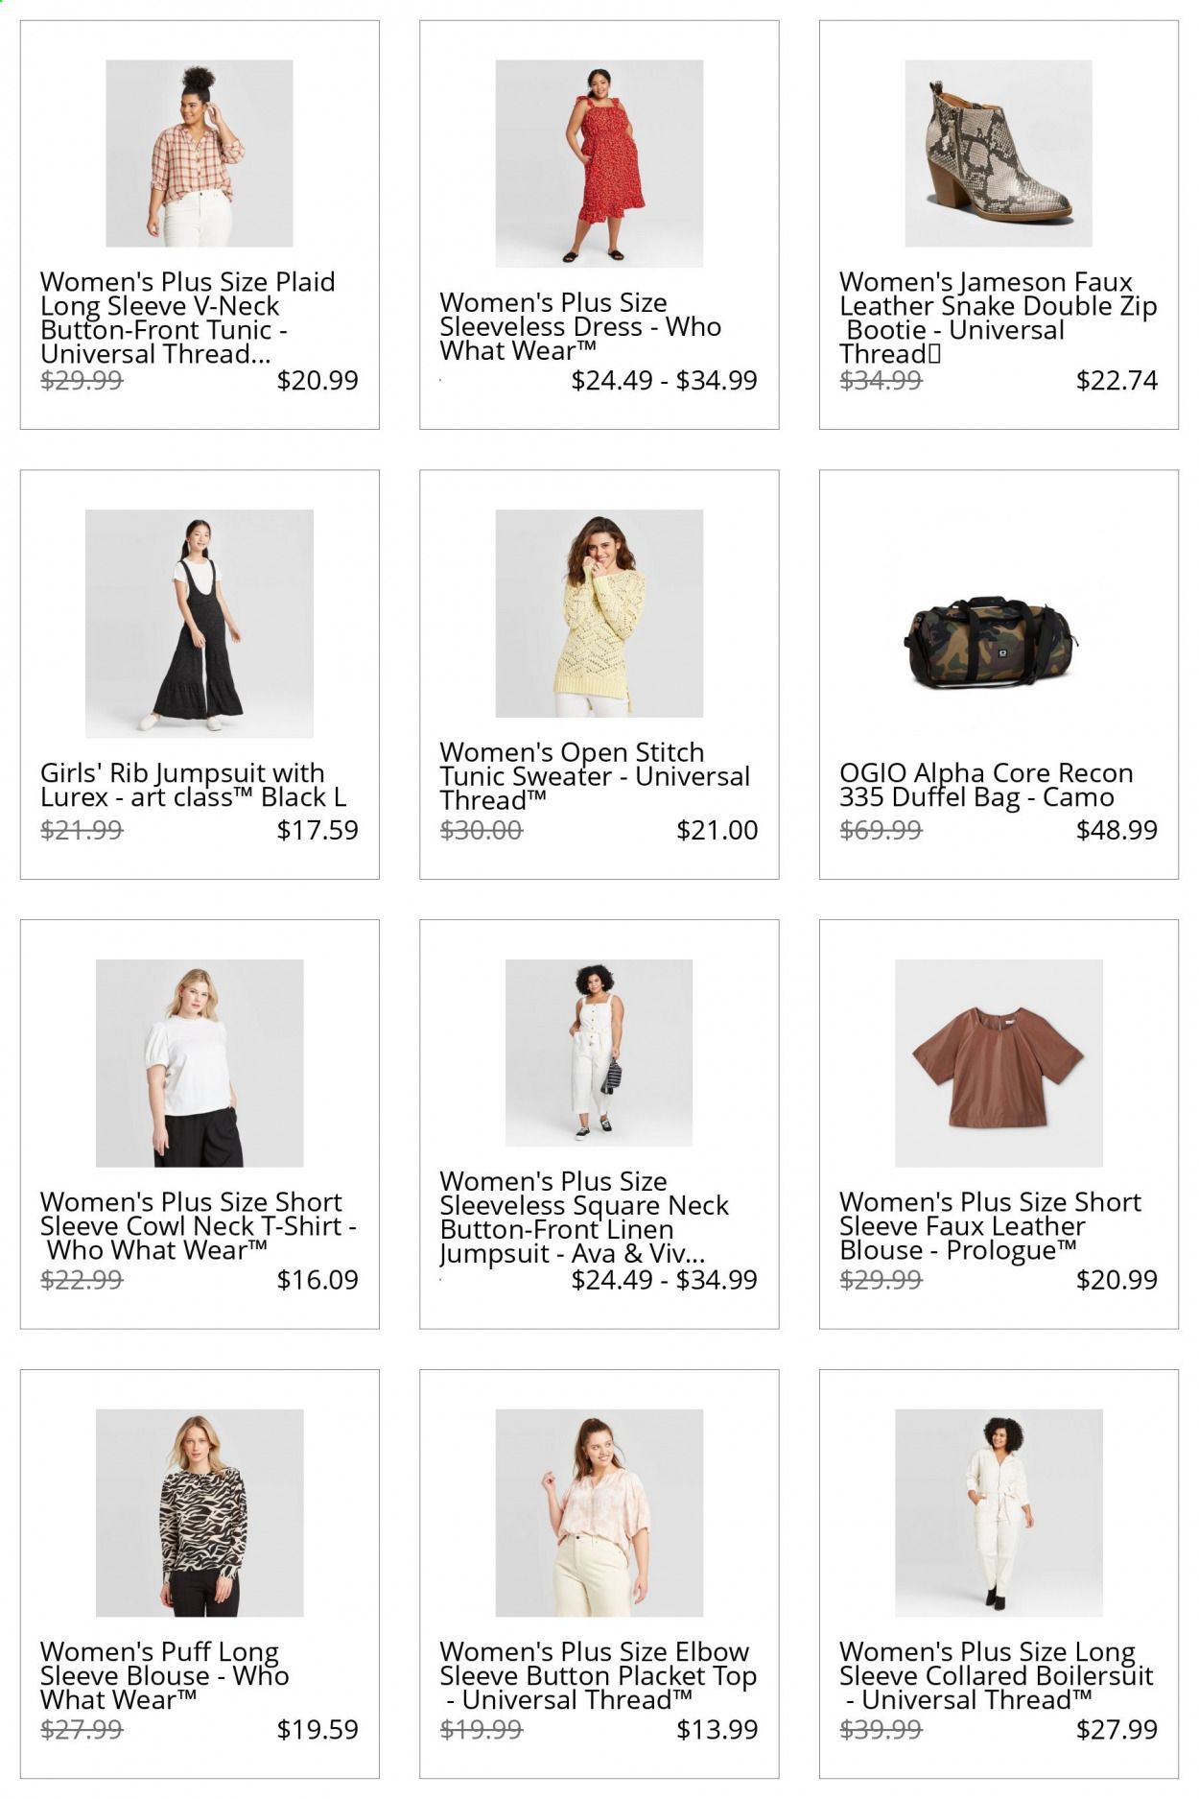Select the yellow open stitch sweater image
1199x1799 pixels.
tap(599, 613)
